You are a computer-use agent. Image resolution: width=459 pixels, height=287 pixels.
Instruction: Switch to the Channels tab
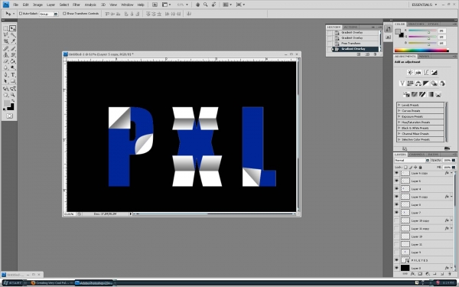(417, 155)
